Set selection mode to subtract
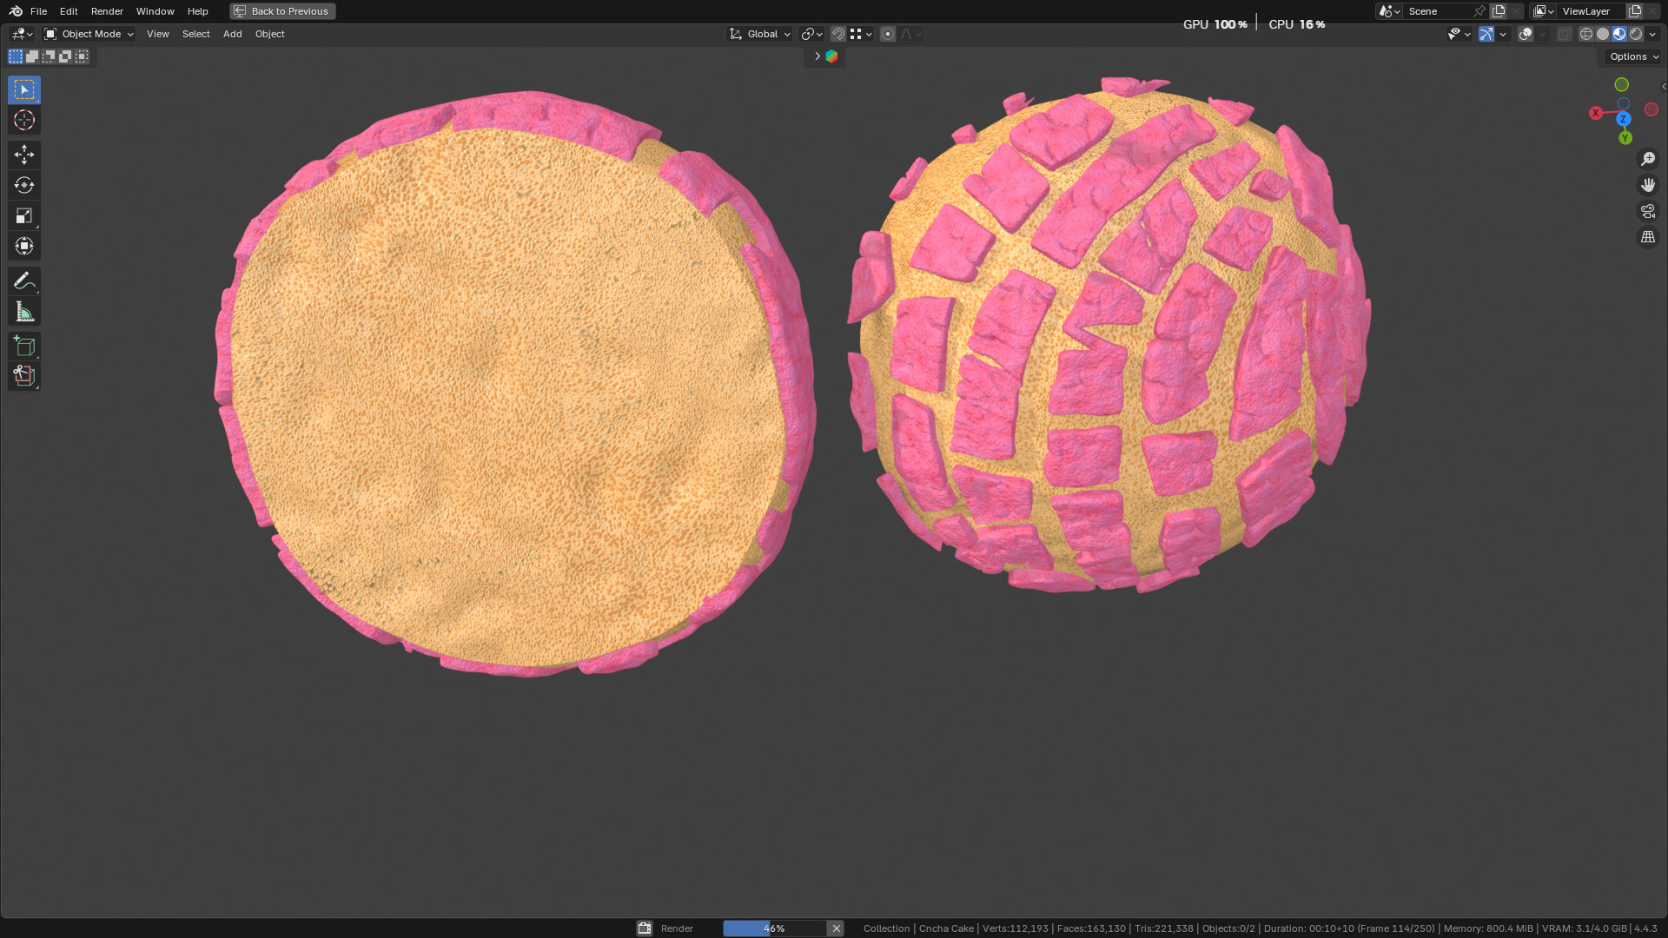 [49, 56]
